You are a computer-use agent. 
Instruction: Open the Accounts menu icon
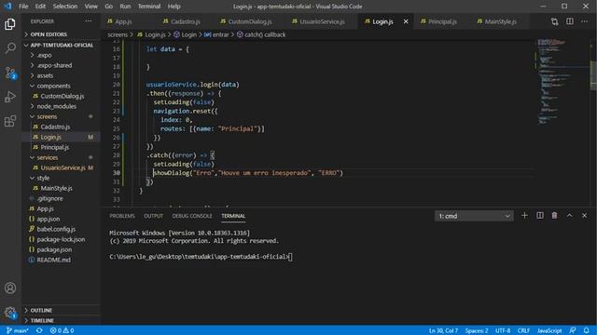click(x=10, y=288)
